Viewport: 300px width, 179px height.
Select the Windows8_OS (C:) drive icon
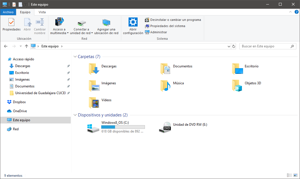93,128
